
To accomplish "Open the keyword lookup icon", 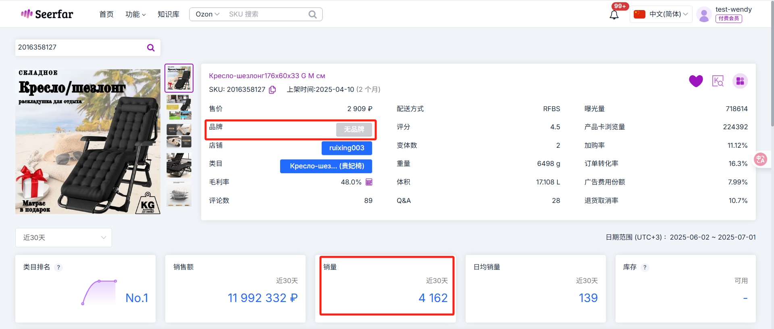I will [x=718, y=81].
